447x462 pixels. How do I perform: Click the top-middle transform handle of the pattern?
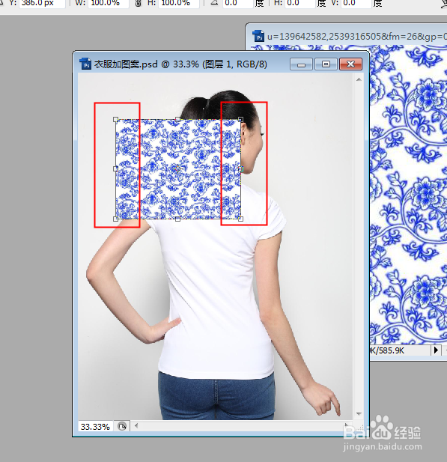pyautogui.click(x=177, y=119)
